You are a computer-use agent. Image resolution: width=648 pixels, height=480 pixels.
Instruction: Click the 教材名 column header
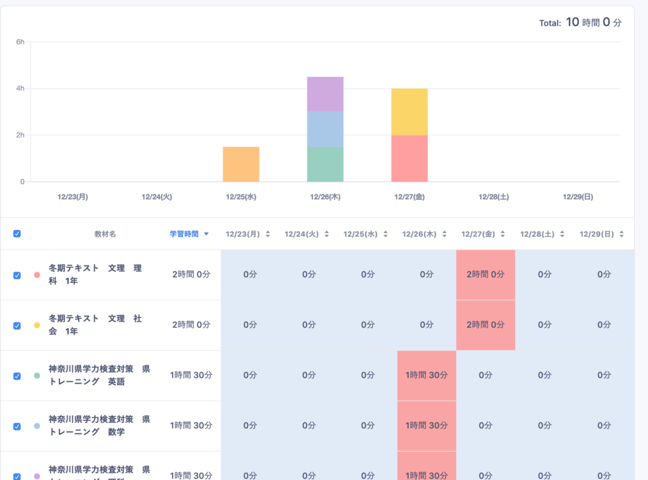[x=105, y=234]
